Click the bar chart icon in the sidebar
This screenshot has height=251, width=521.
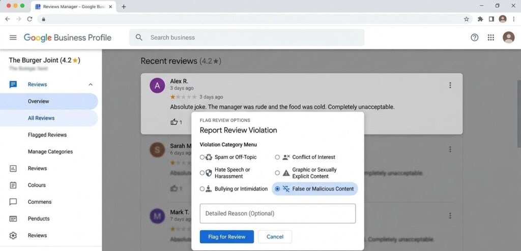(13, 168)
